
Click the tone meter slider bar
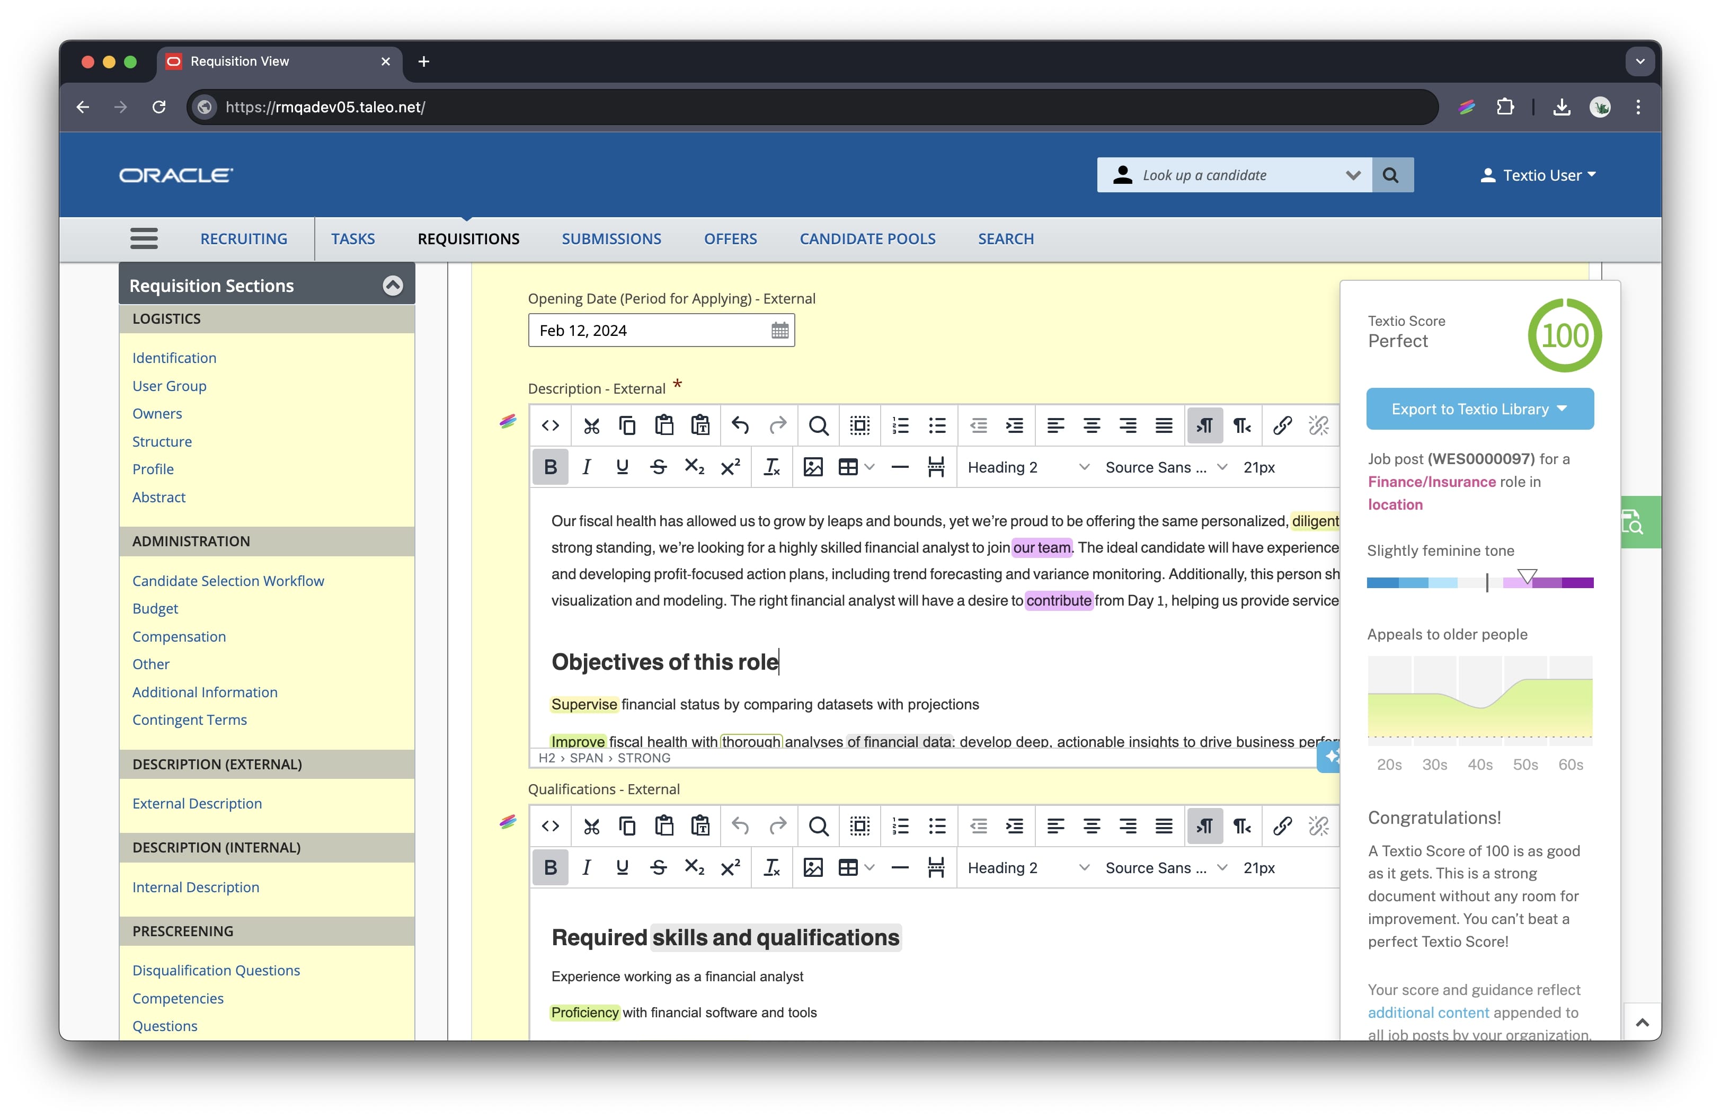(x=1479, y=583)
